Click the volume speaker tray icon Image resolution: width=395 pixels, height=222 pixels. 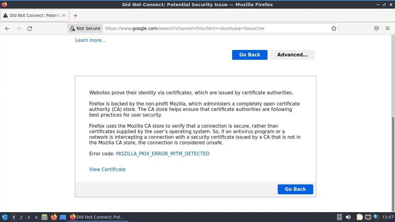tap(348, 217)
